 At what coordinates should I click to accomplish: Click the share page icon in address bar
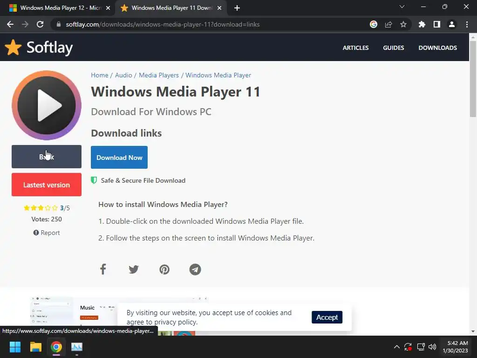pyautogui.click(x=388, y=24)
